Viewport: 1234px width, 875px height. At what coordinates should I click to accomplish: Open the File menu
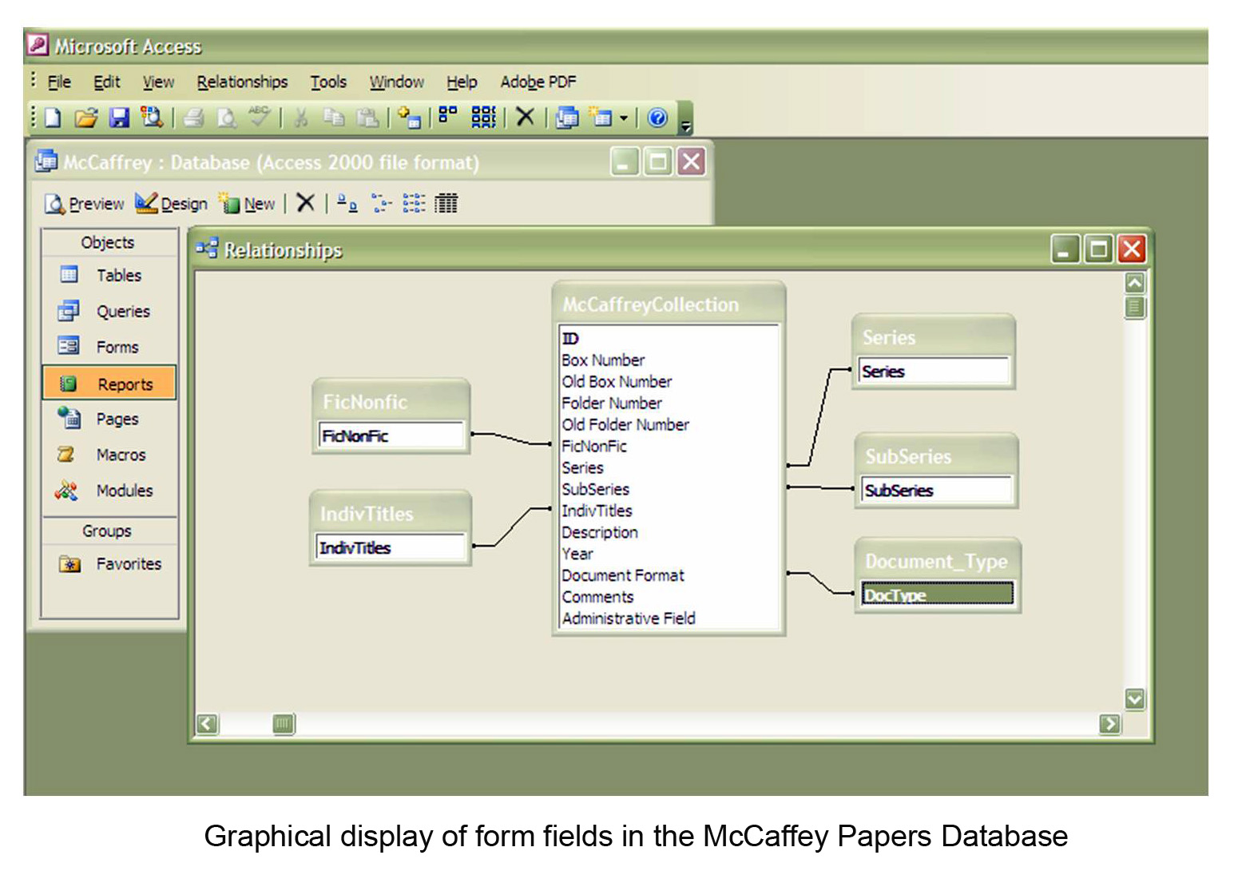[x=59, y=82]
